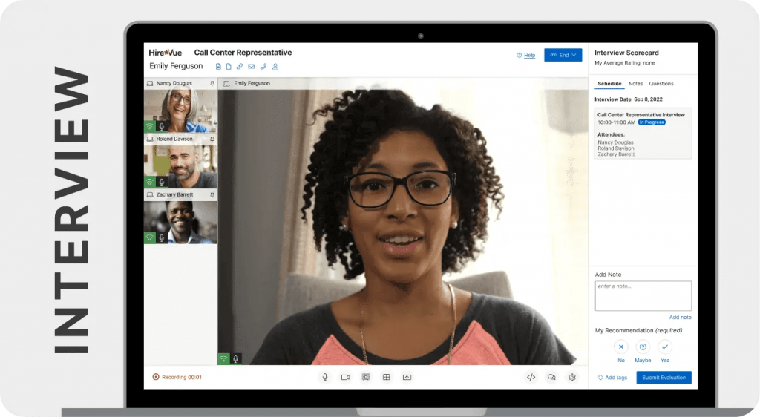This screenshot has height=417, width=760.
Task: Open call settings gear icon
Action: point(572,377)
